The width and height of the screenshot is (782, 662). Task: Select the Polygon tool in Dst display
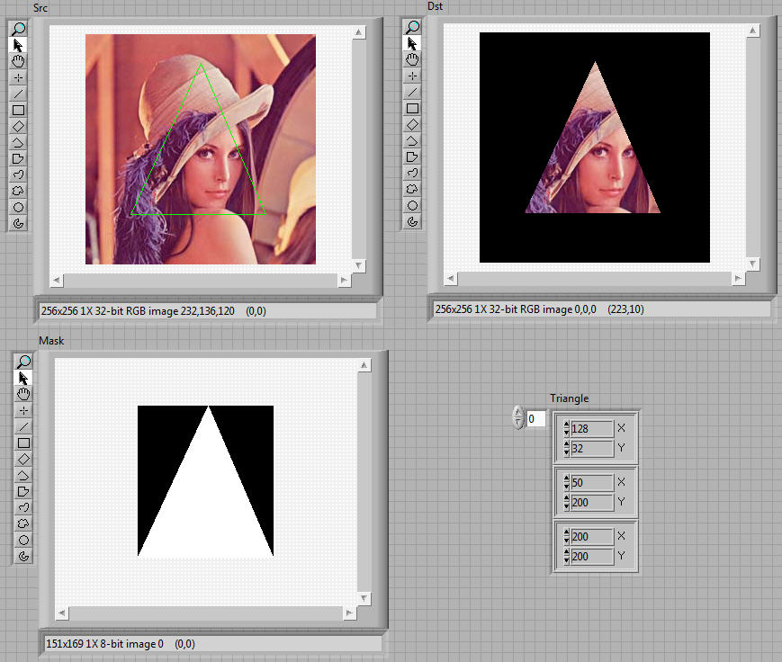(x=412, y=157)
